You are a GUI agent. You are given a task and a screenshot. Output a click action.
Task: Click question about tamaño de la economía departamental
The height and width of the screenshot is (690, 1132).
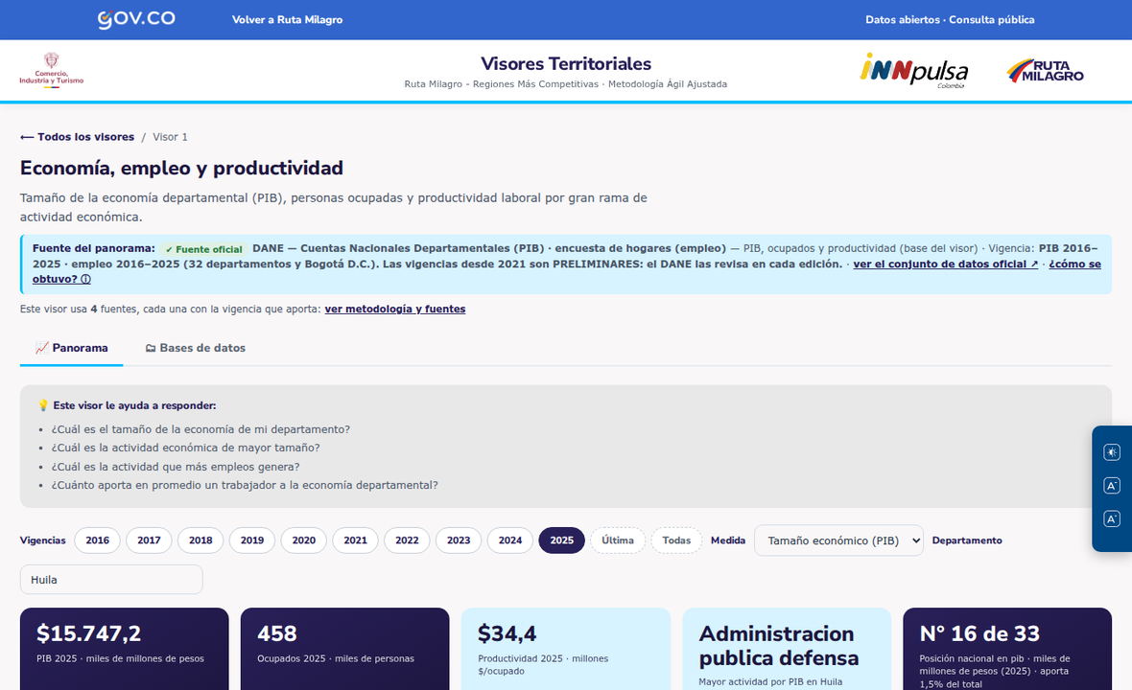(x=200, y=429)
